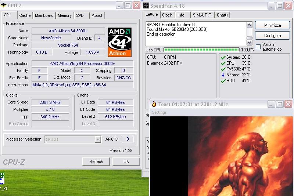Click the APIC ID value field
The height and width of the screenshot is (196, 294).
coord(128,139)
